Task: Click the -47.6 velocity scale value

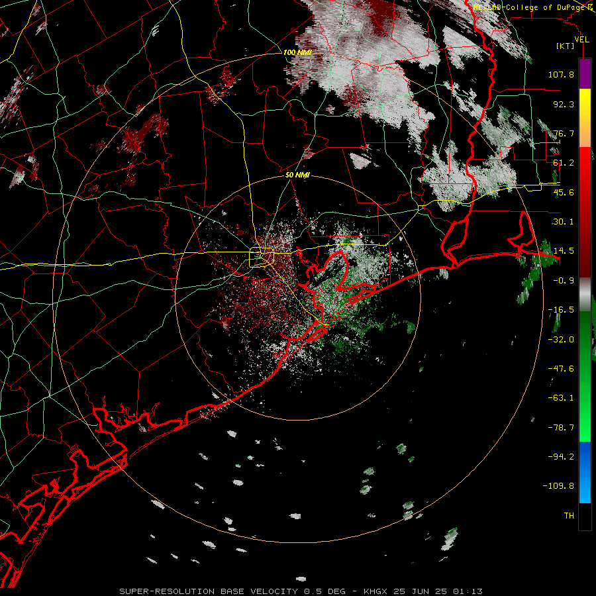Action: 561,369
